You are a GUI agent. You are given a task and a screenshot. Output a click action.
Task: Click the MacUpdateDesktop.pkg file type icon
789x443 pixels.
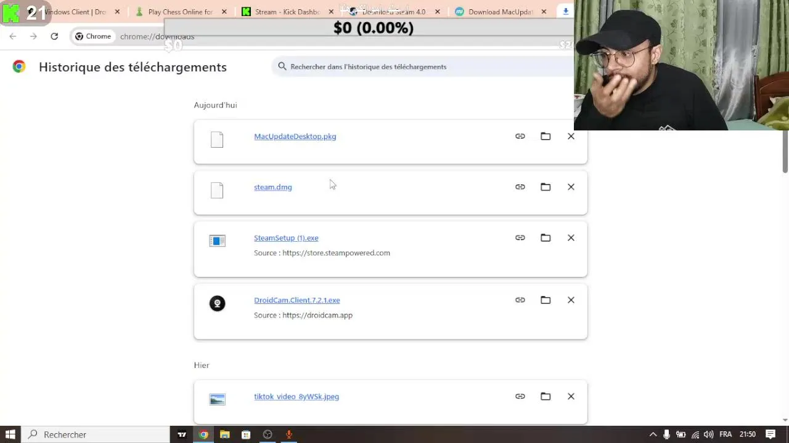pos(217,140)
